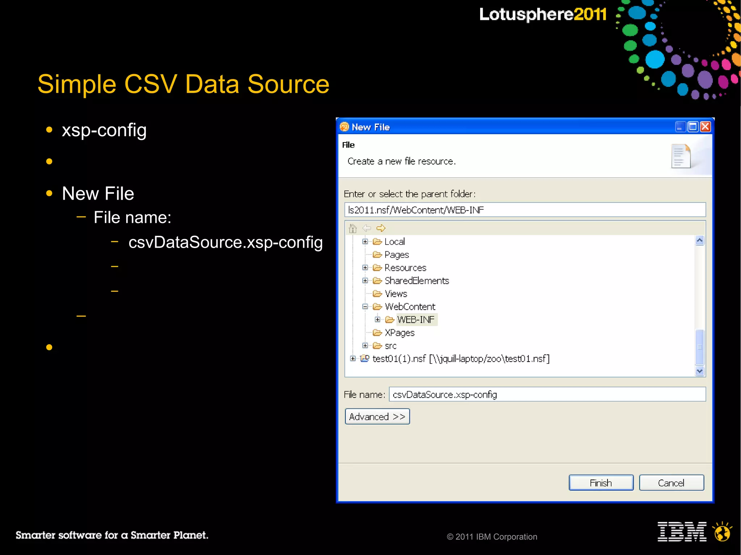Click the Home icon in folder navigation toolbar
Image resolution: width=741 pixels, height=555 pixels.
pos(353,228)
